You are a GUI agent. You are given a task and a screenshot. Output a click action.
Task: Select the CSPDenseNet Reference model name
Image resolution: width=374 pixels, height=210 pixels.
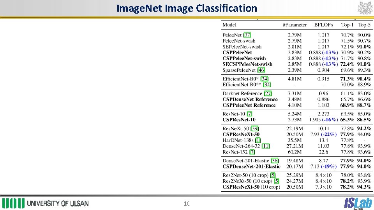pos(250,99)
